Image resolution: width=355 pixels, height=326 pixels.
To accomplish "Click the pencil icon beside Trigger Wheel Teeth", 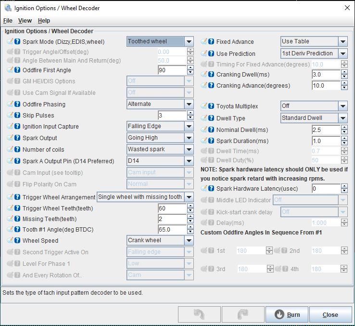I will click(x=10, y=208).
